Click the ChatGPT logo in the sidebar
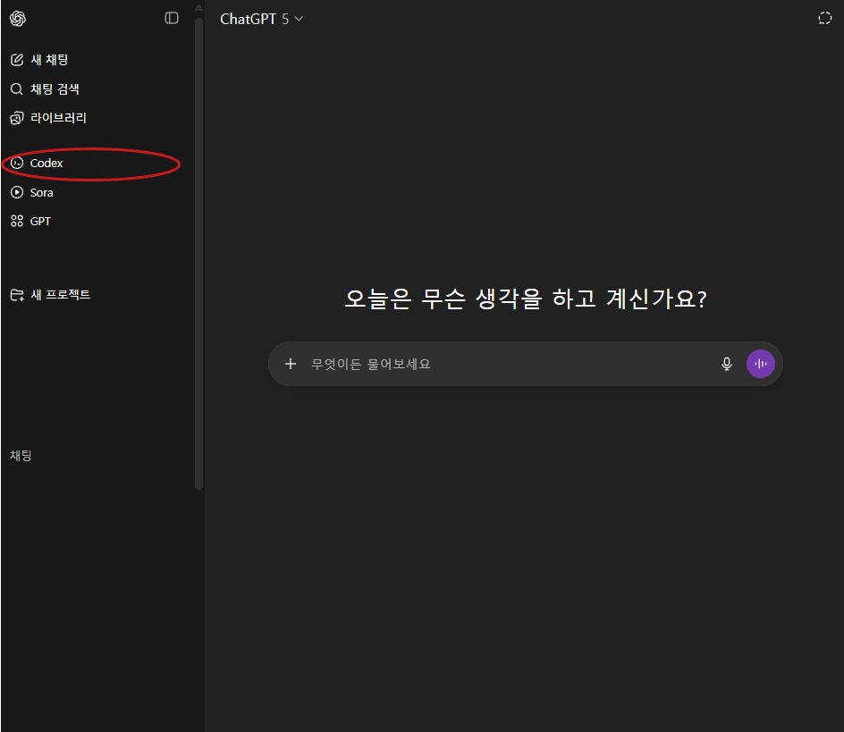This screenshot has height=732, width=844. pyautogui.click(x=18, y=18)
